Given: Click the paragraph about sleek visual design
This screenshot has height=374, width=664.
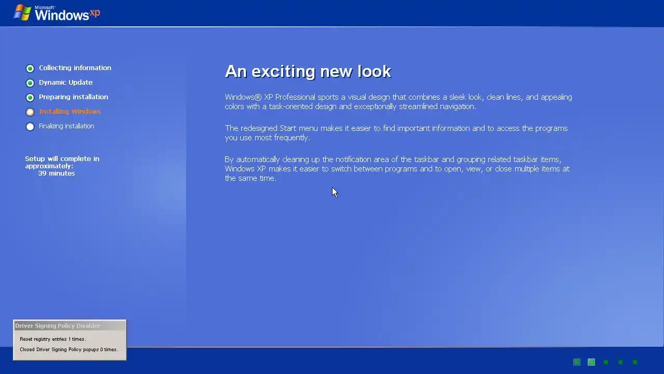Looking at the screenshot, I should click(398, 102).
